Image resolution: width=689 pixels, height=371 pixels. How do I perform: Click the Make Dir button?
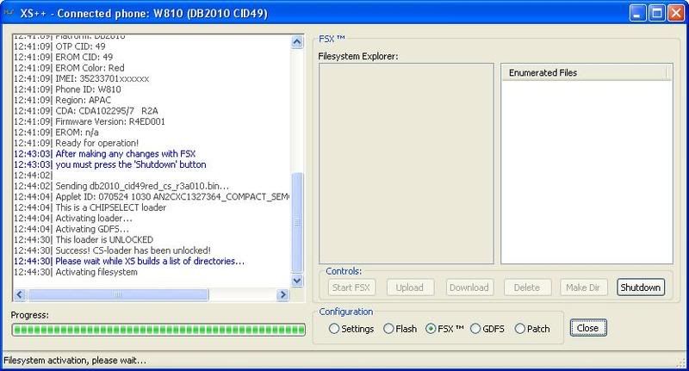click(x=584, y=288)
